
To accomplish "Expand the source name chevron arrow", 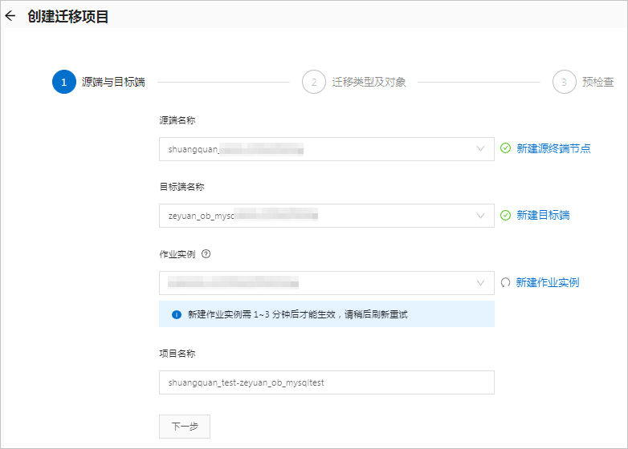I will click(480, 149).
